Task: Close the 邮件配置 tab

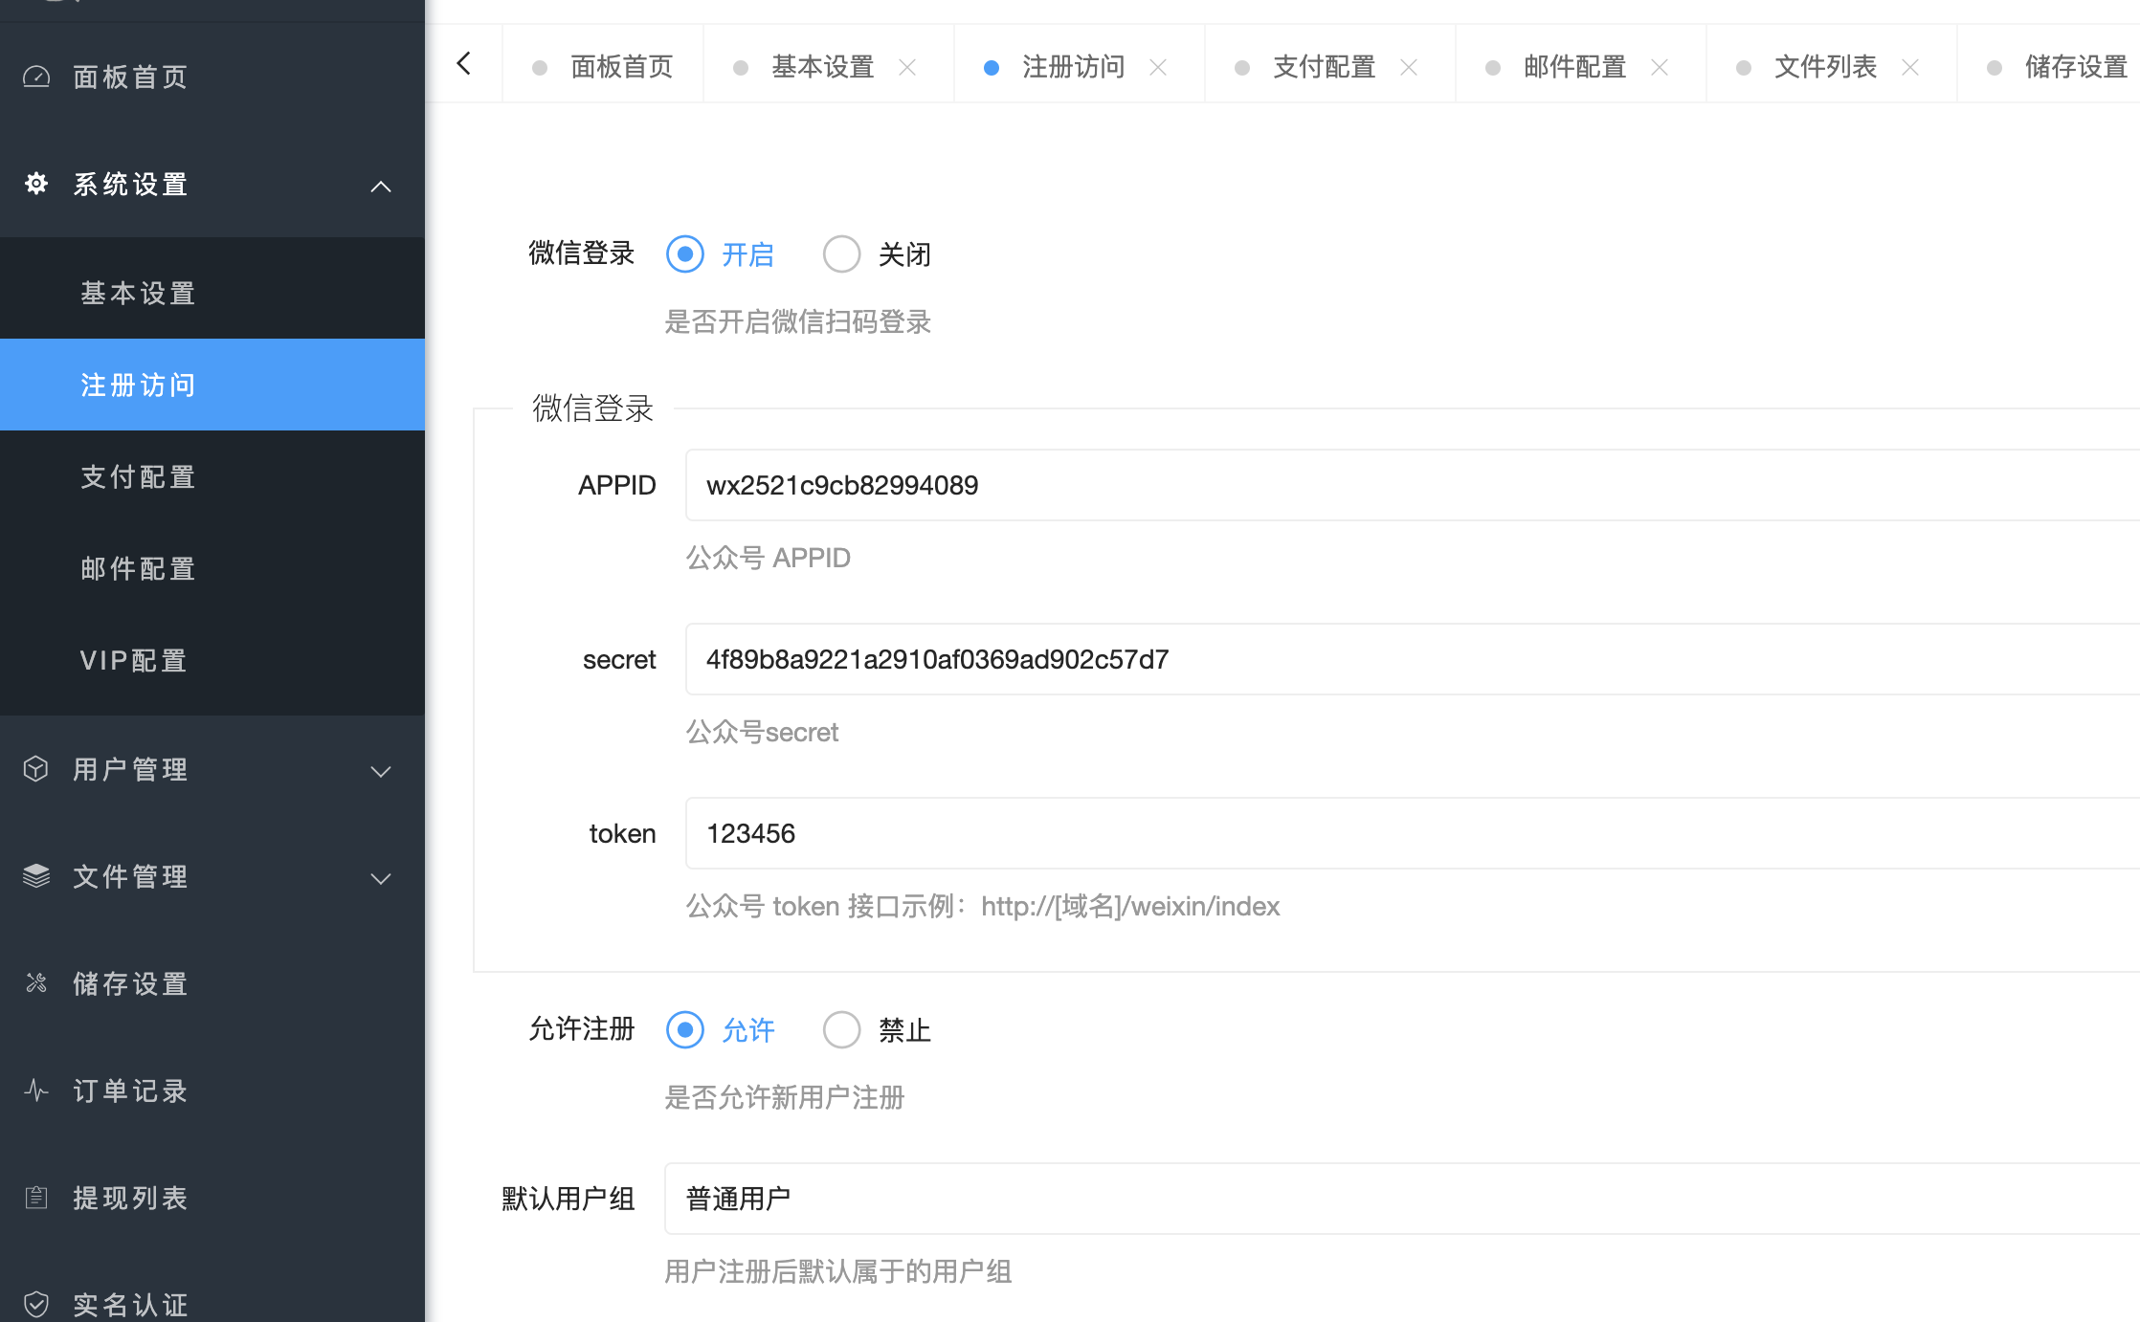Action: pyautogui.click(x=1660, y=67)
